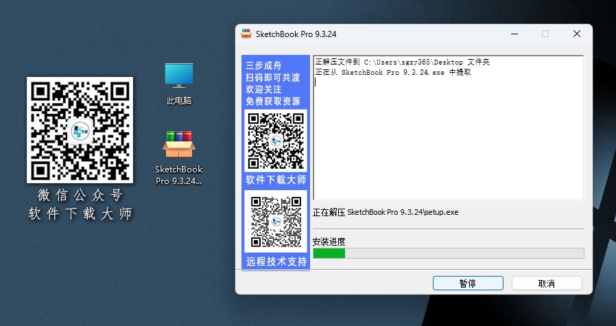Click the 取消 cancel button

[547, 283]
